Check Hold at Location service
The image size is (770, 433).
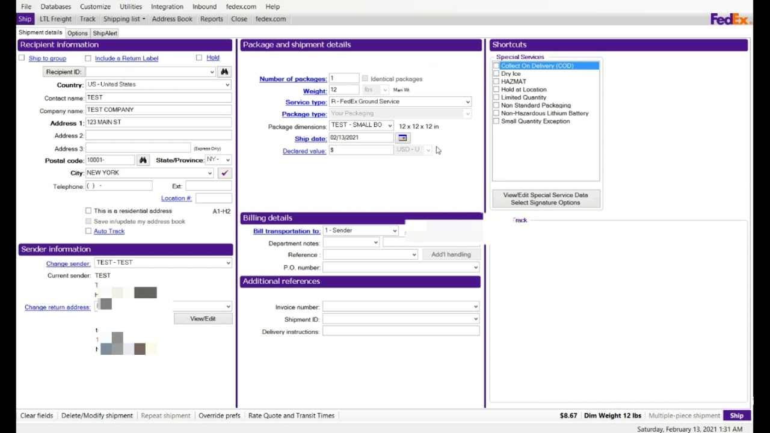496,89
